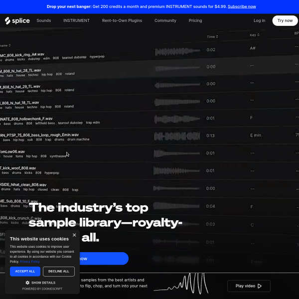
Task: Open the Sounds menu
Action: point(44,20)
